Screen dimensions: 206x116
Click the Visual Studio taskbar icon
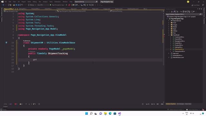(x=119, y=113)
